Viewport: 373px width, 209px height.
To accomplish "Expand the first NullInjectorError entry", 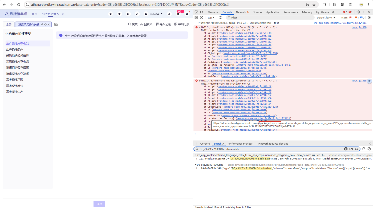I will 200,27.
